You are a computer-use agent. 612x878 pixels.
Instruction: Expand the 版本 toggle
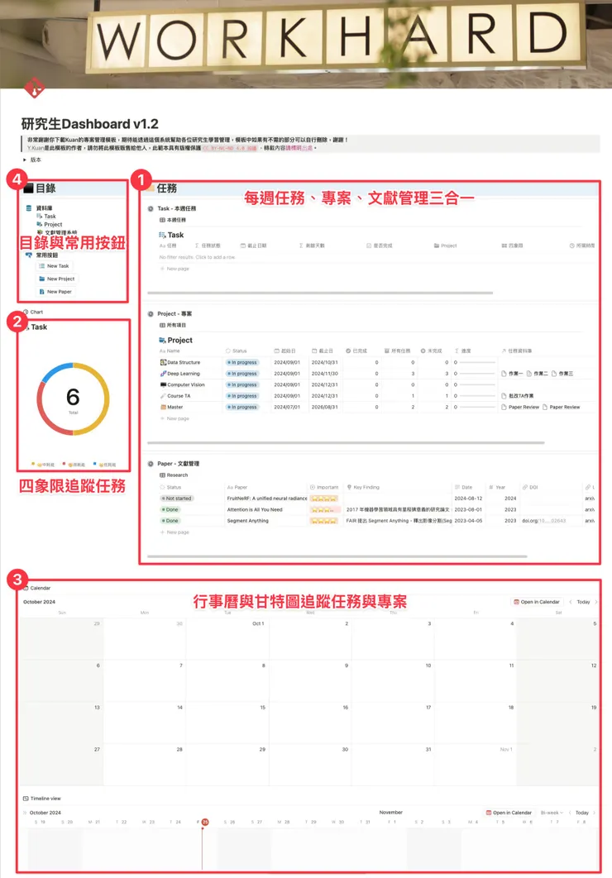(x=25, y=160)
